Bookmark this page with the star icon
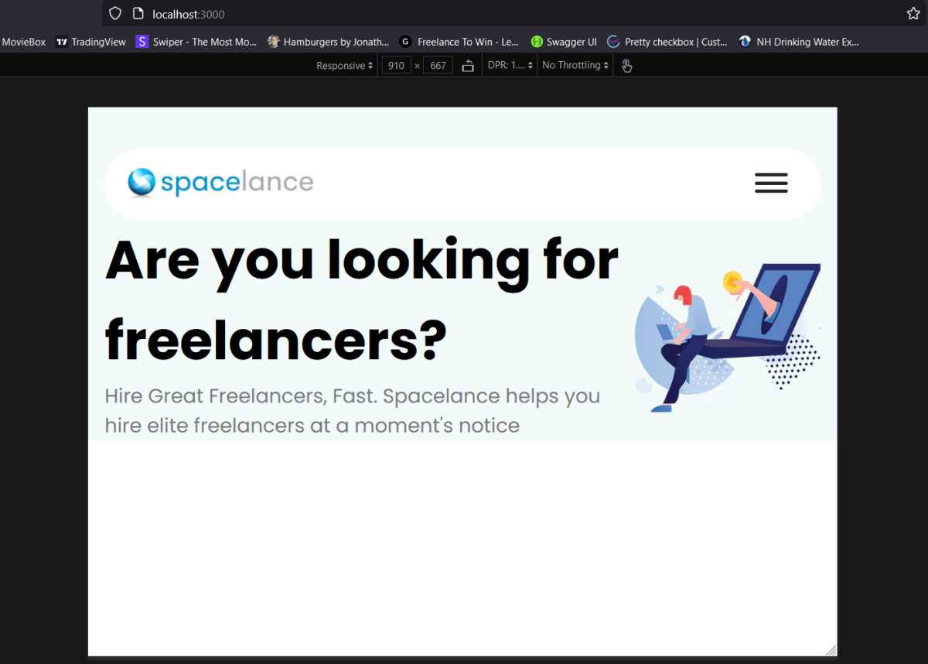Image resolution: width=928 pixels, height=664 pixels. point(913,13)
